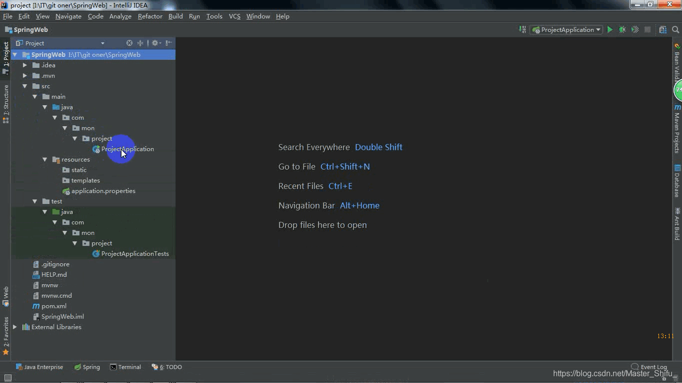Collapse the src folder arrow
This screenshot has width=682, height=383.
(25, 86)
